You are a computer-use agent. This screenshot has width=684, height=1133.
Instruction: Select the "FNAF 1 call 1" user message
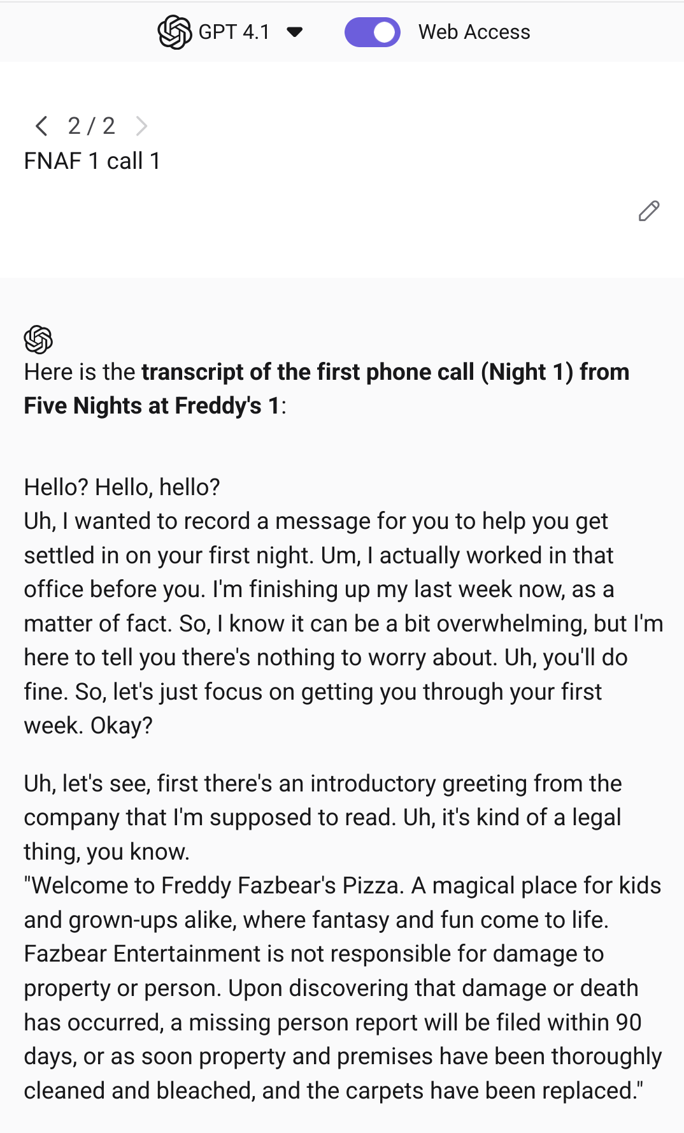[92, 161]
